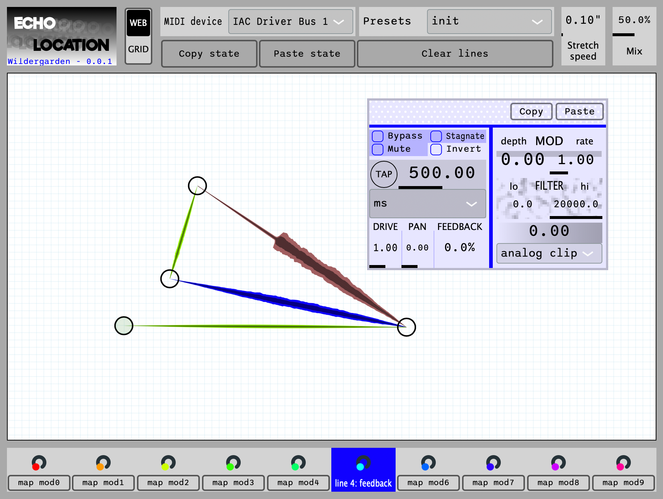Toggle Invert on the line
The width and height of the screenshot is (663, 499).
(436, 149)
